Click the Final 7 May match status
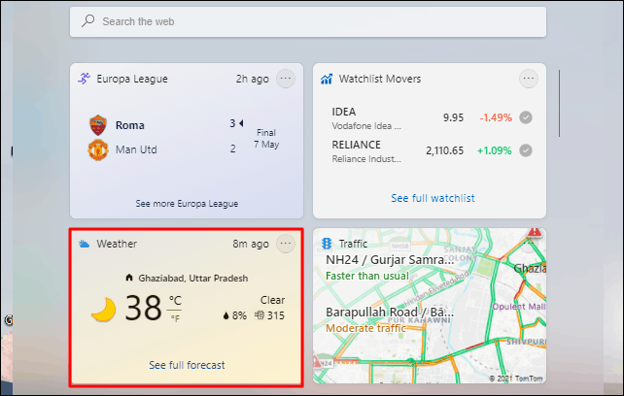The height and width of the screenshot is (396, 624). (x=266, y=139)
